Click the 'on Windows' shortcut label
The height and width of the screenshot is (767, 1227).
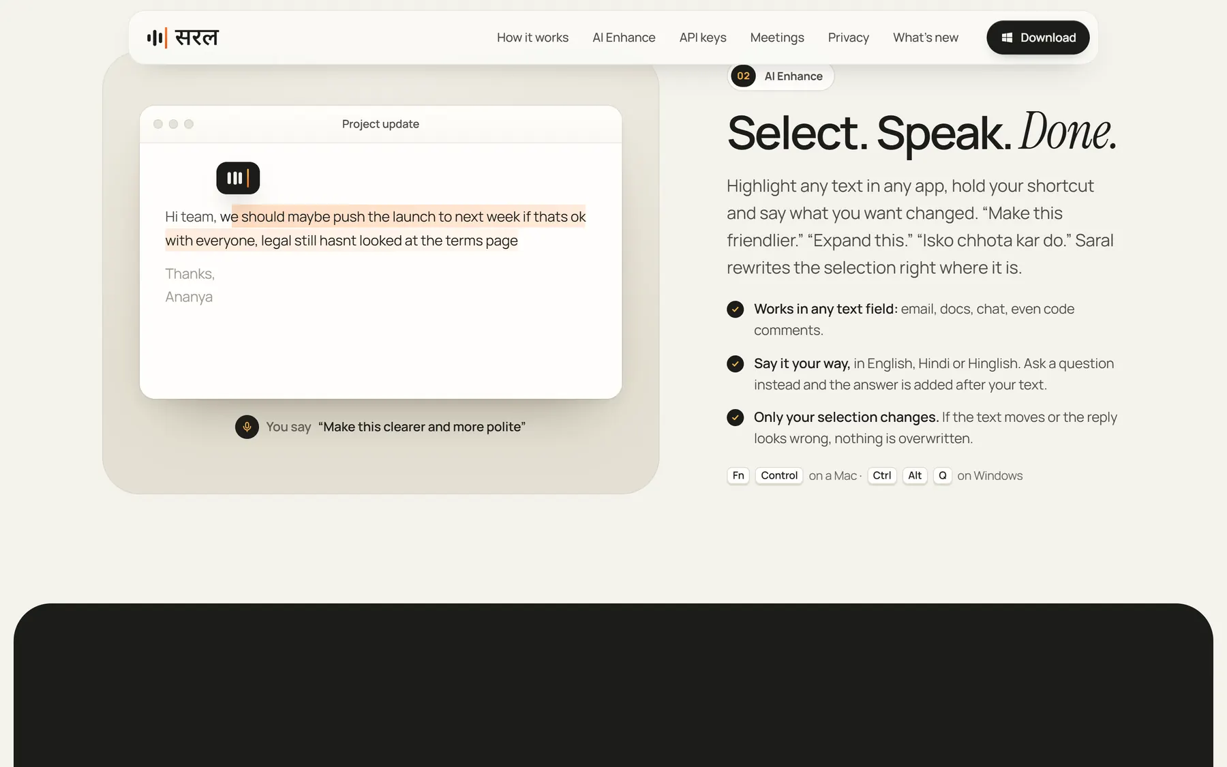click(990, 476)
